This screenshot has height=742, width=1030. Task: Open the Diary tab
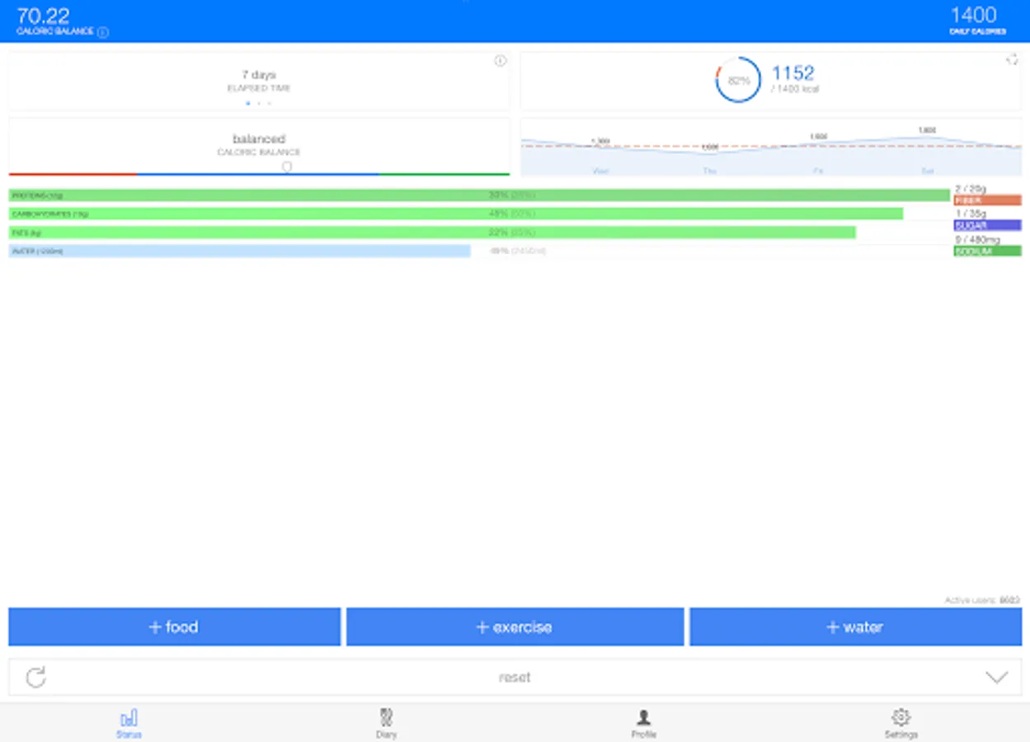[x=386, y=722]
